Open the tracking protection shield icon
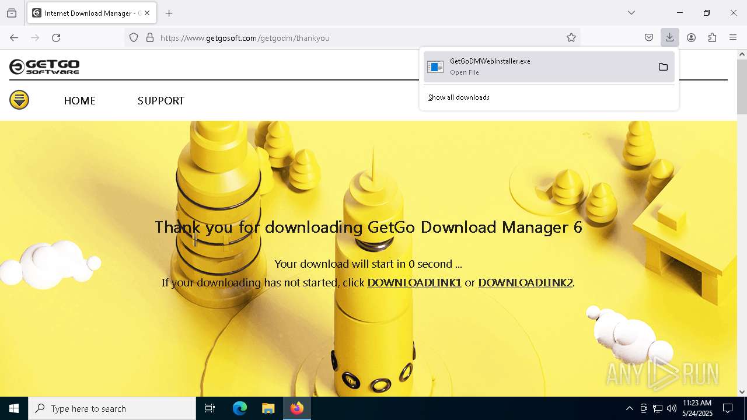Screen dimensions: 747x420 (x=134, y=38)
